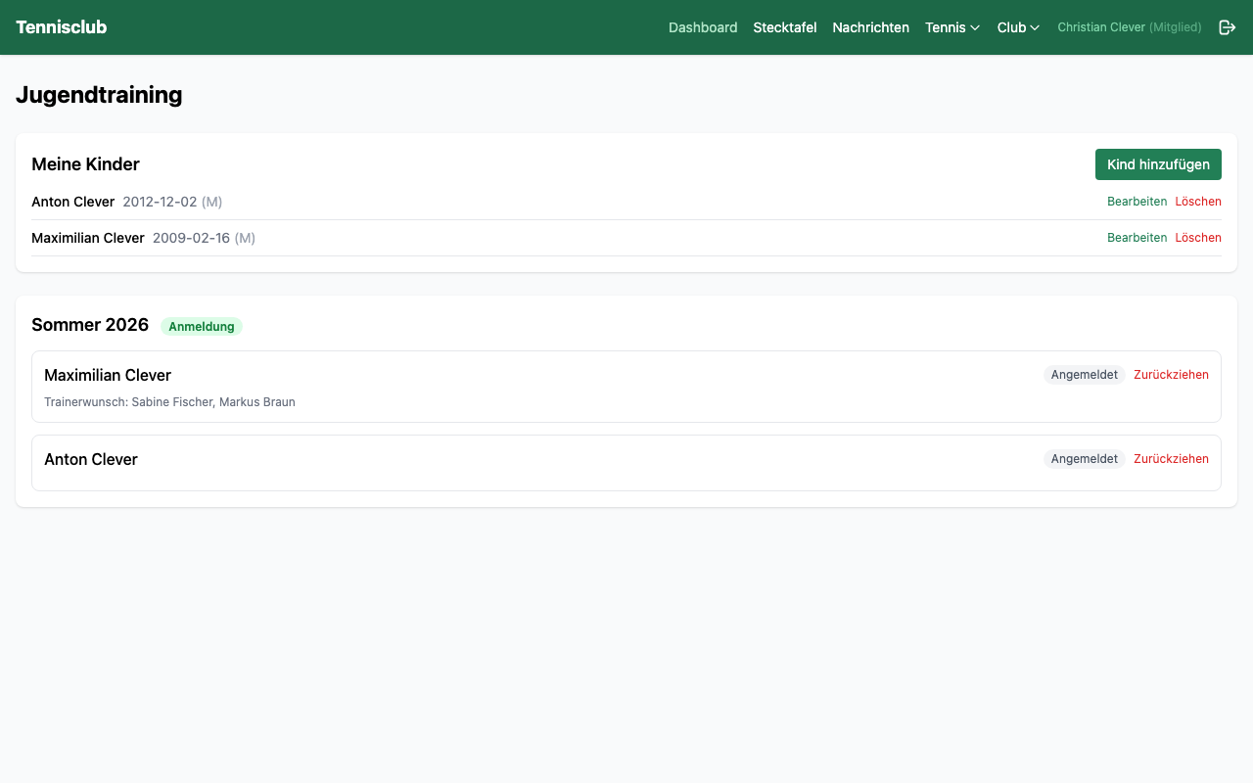Click Löschen for Maximilian Clever
The width and height of the screenshot is (1253, 783).
(x=1197, y=238)
